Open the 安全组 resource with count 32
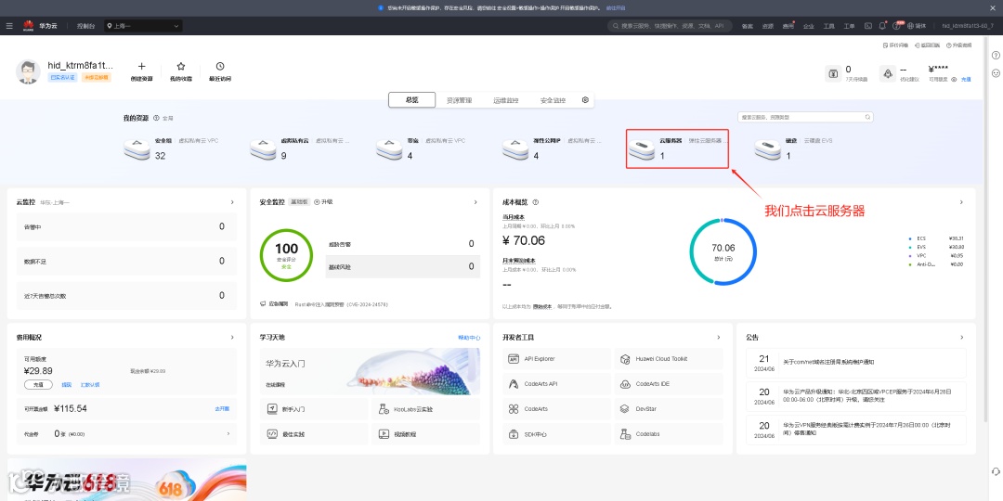This screenshot has width=1003, height=501. tap(171, 148)
